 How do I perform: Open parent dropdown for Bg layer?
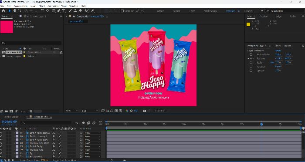[x=92, y=153]
